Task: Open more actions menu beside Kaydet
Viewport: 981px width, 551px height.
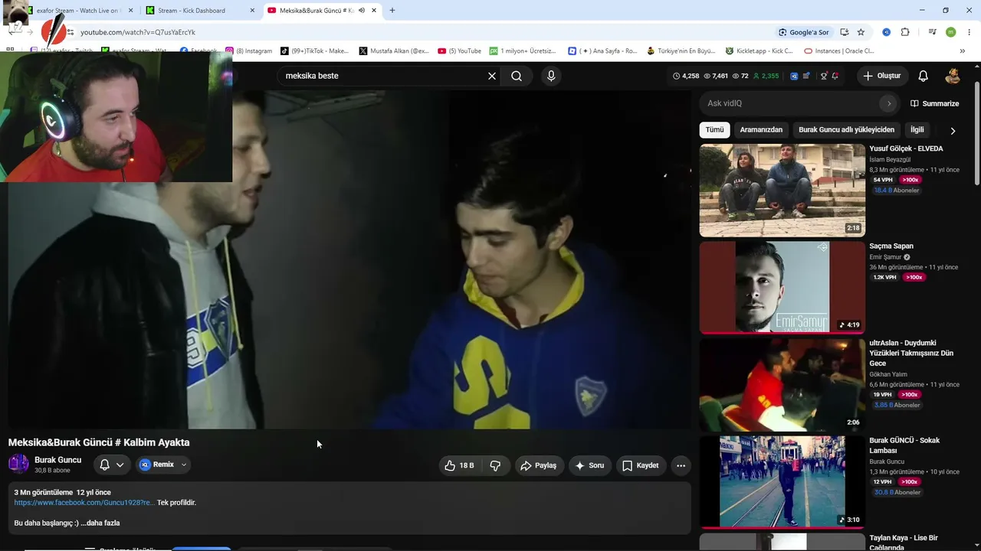Action: point(681,465)
